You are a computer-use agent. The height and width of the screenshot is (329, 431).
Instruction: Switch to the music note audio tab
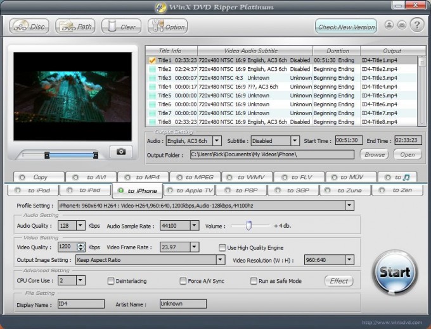point(397,177)
